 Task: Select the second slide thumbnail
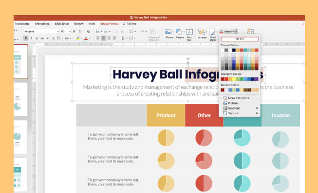click(20, 99)
